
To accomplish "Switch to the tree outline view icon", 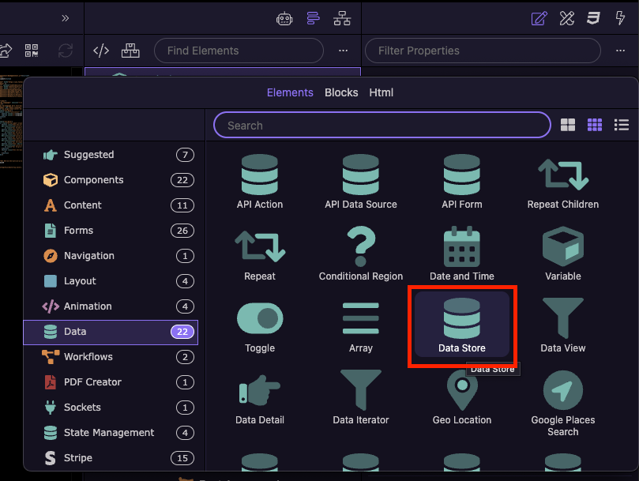I will point(313,18).
